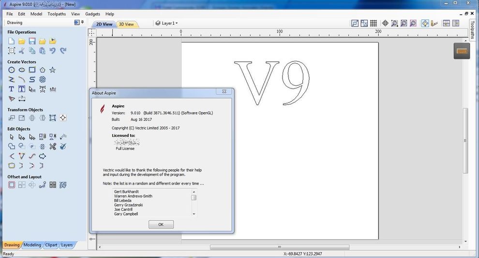Close the About Aspire dialog
Viewport: 479px width, 258px height.
224,91
